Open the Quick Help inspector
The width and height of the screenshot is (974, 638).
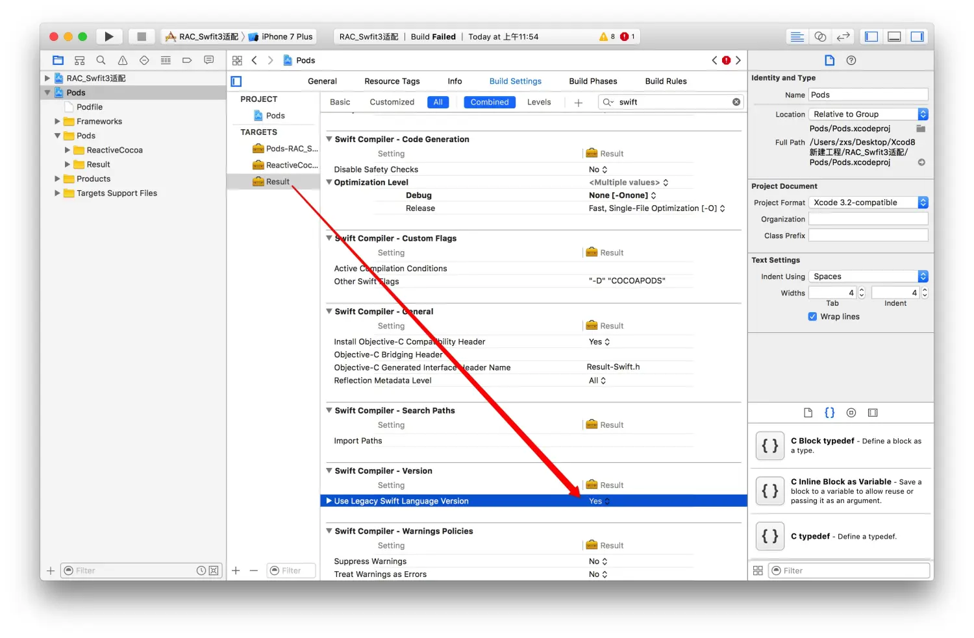pos(851,60)
